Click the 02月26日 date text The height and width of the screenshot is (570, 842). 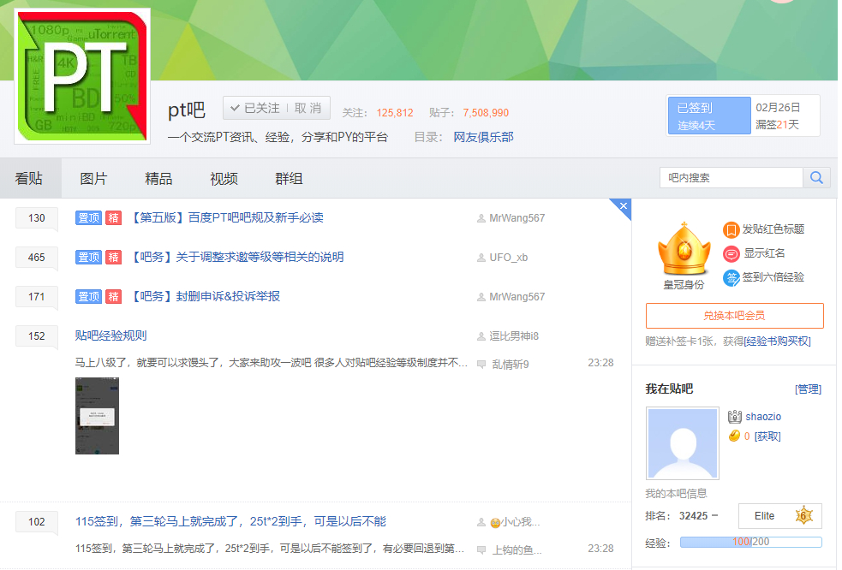(778, 107)
